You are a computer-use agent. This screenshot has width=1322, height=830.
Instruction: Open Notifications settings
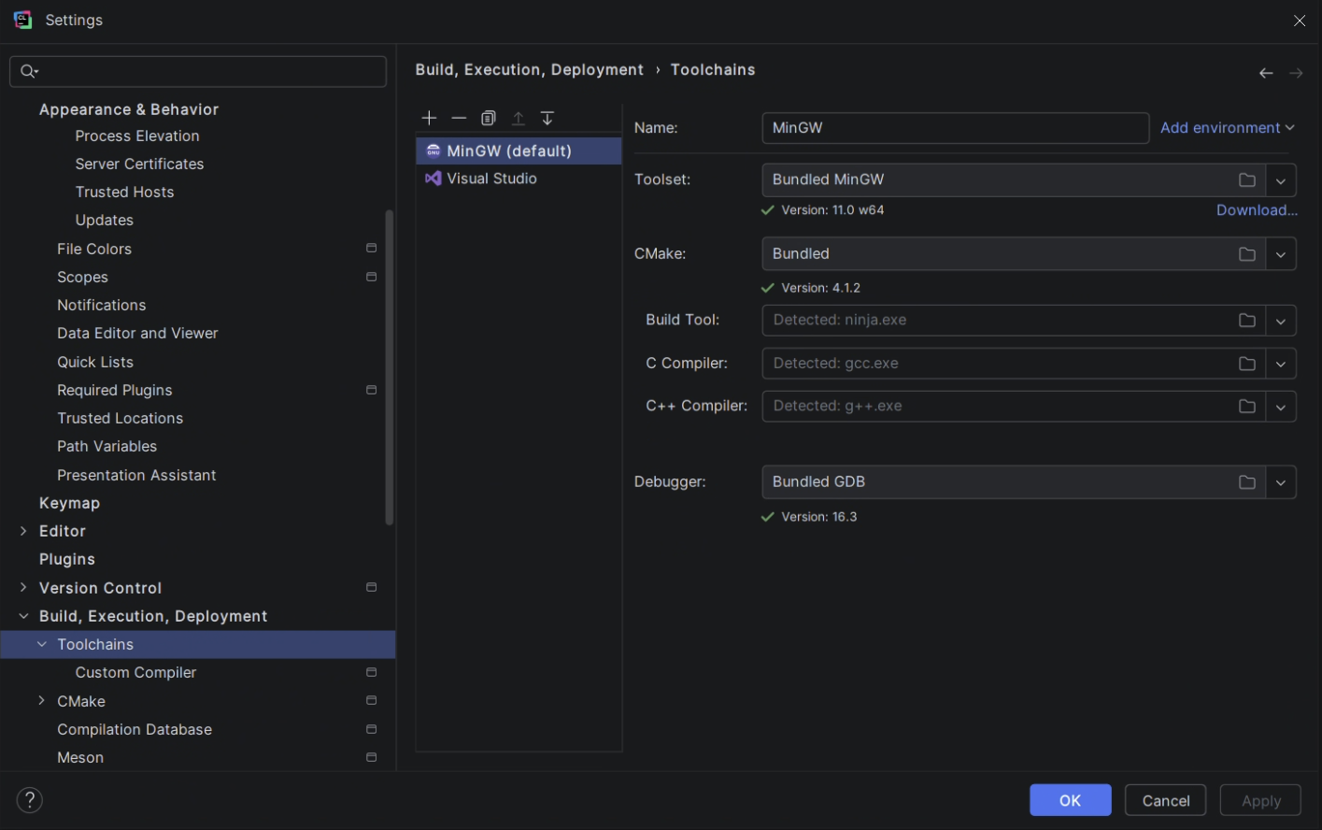pyautogui.click(x=102, y=305)
